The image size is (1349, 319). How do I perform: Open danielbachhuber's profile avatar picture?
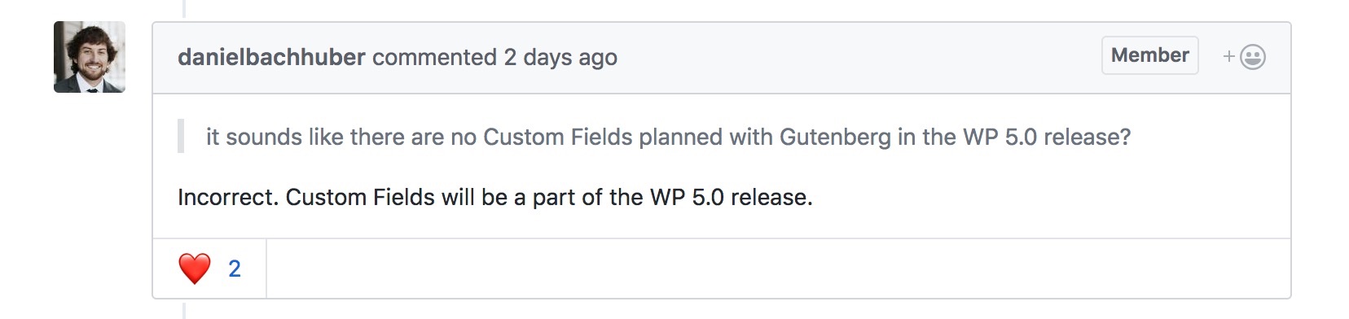pyautogui.click(x=90, y=57)
